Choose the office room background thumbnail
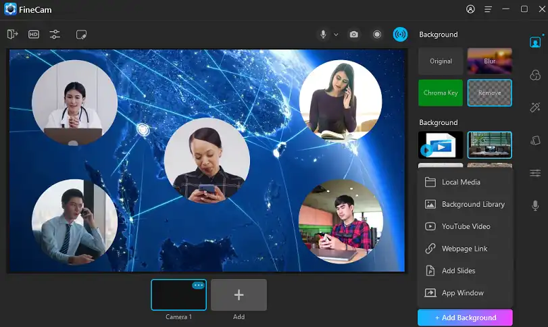The width and height of the screenshot is (548, 327). click(x=490, y=145)
